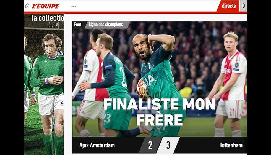
Task: Click the Ajax player numbered 21
Action: tap(229, 84)
